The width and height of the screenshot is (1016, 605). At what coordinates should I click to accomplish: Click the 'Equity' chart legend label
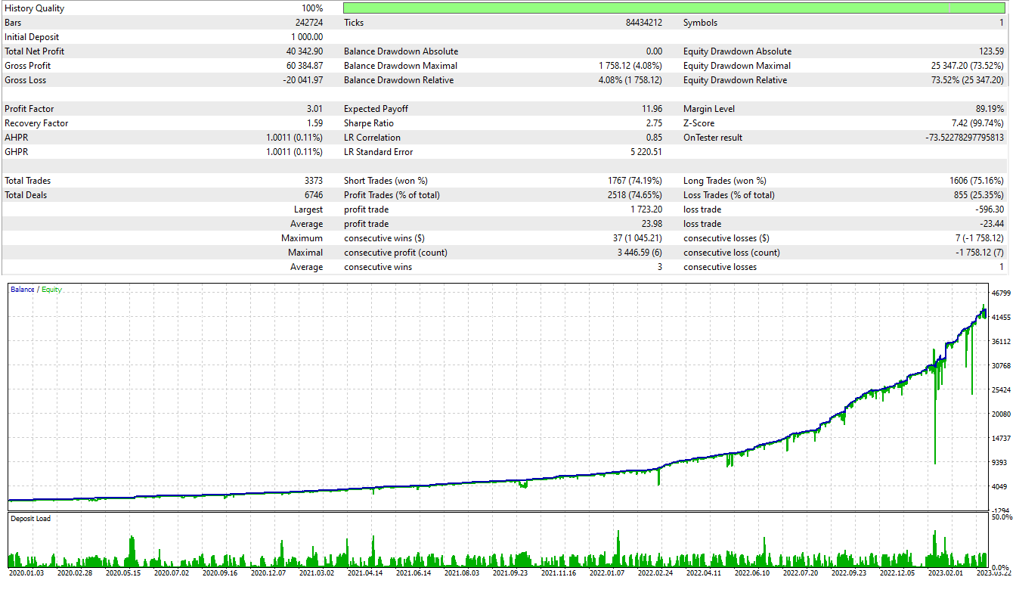[51, 290]
